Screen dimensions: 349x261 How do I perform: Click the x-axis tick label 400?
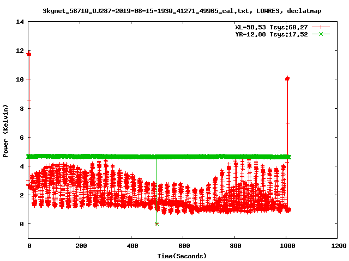(x=133, y=246)
